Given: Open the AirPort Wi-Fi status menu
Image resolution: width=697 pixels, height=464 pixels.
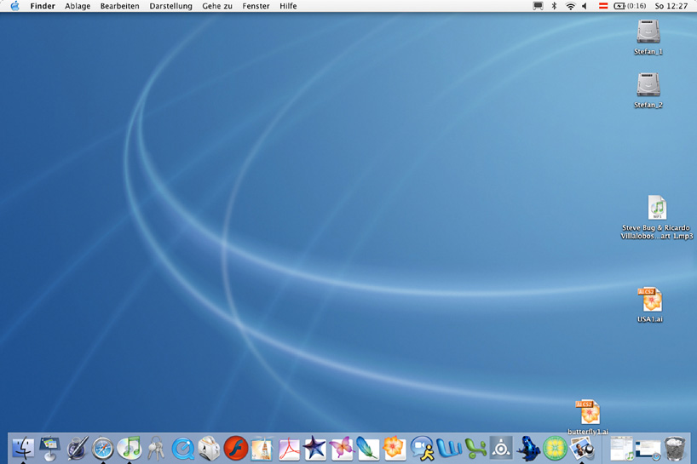Looking at the screenshot, I should click(x=570, y=6).
